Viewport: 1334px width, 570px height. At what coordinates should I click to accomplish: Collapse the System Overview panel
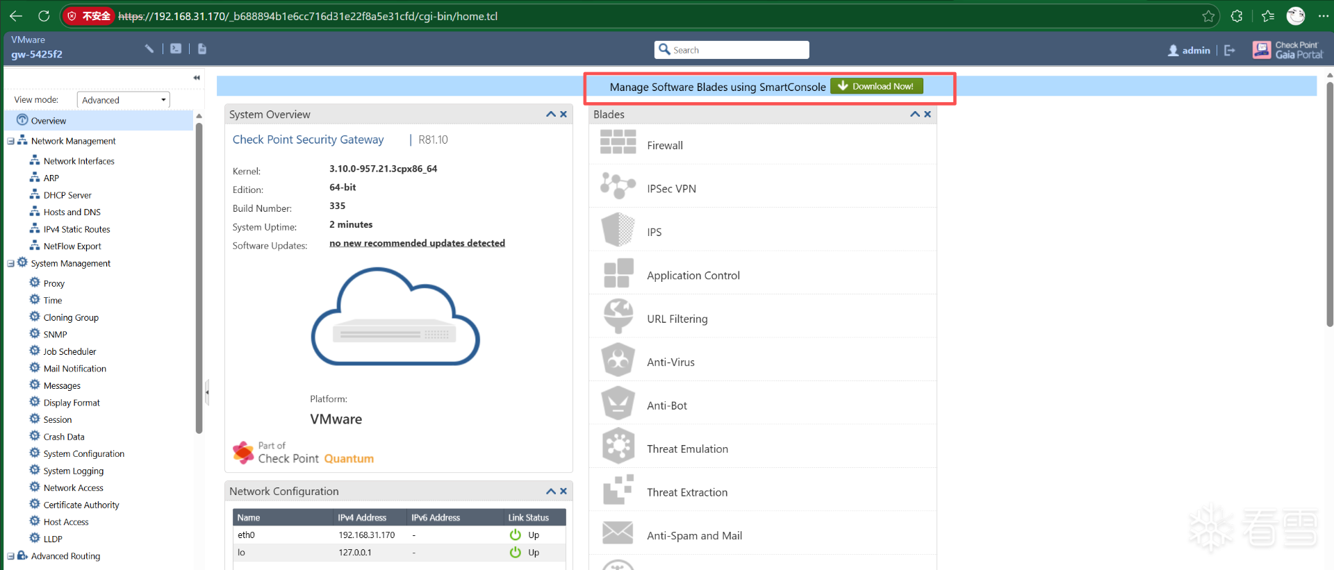point(551,115)
